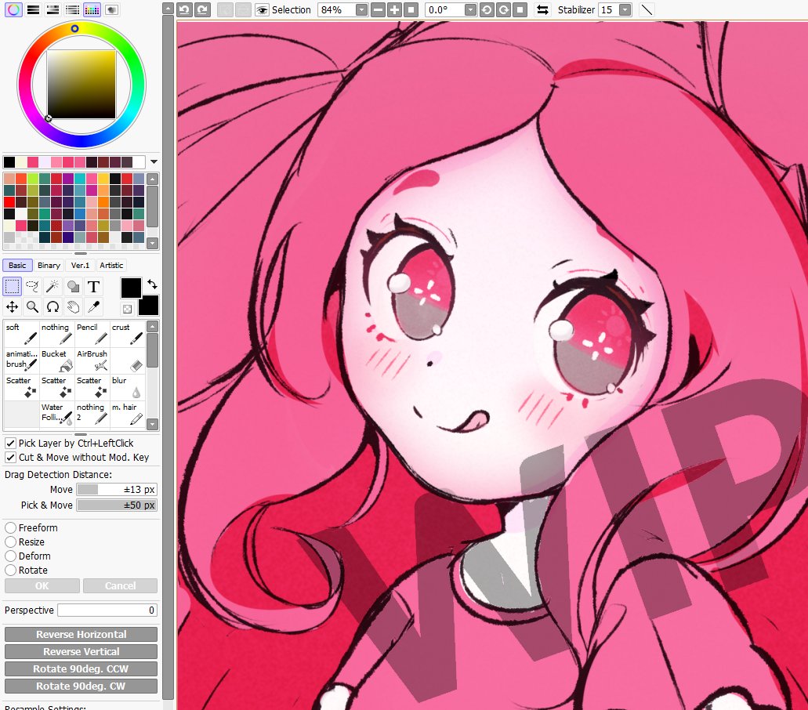Screen dimensions: 808x710
Task: Click the Redo arrow in top toolbar
Action: tap(202, 9)
